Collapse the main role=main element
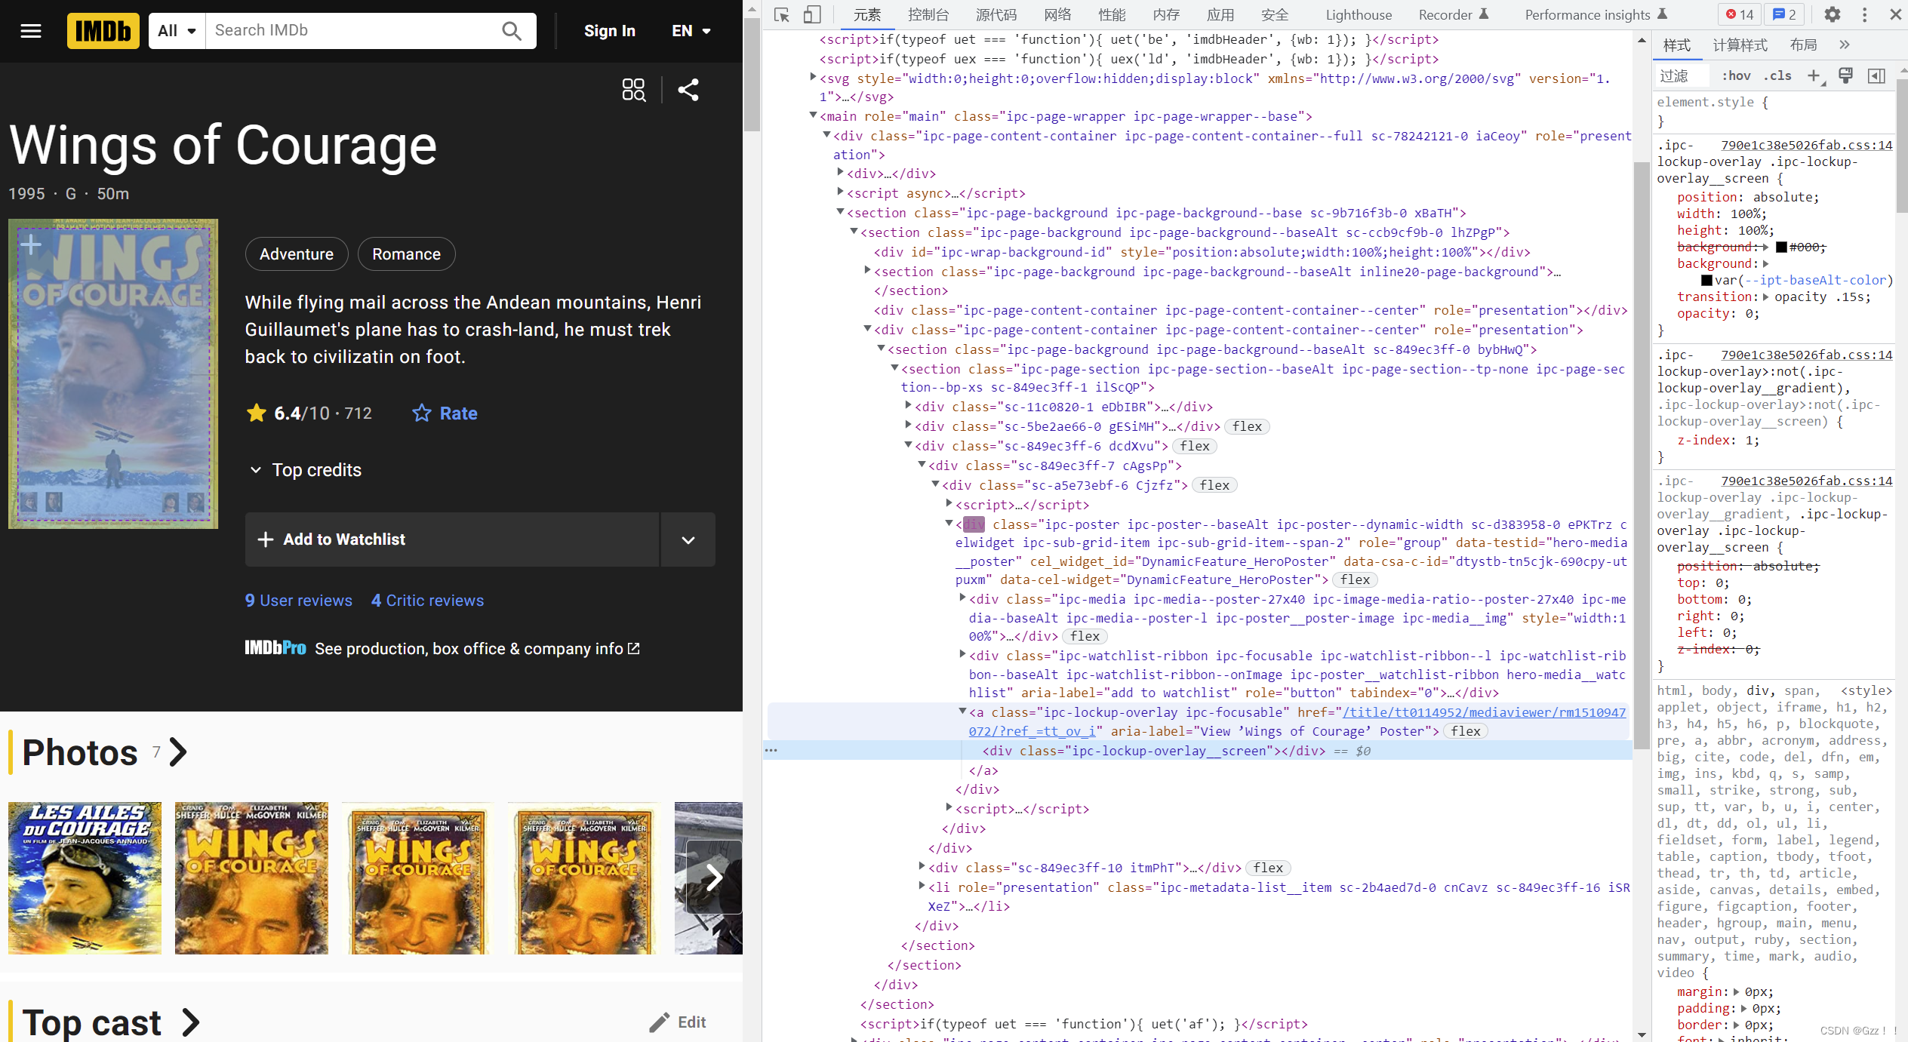 tap(813, 115)
